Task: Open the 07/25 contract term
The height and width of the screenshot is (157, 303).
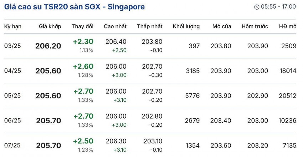Action: (12, 146)
